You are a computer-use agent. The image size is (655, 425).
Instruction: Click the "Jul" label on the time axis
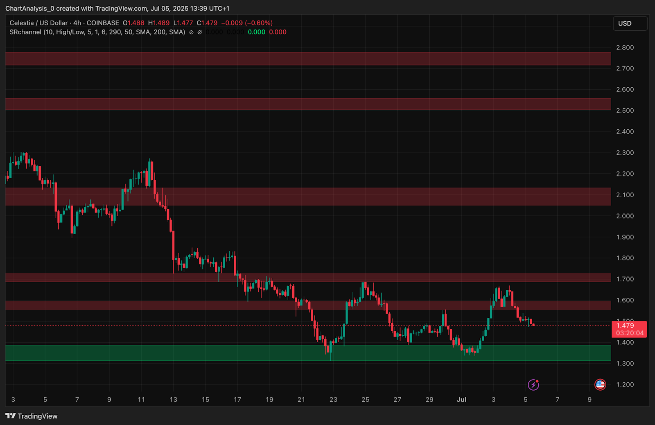(461, 399)
